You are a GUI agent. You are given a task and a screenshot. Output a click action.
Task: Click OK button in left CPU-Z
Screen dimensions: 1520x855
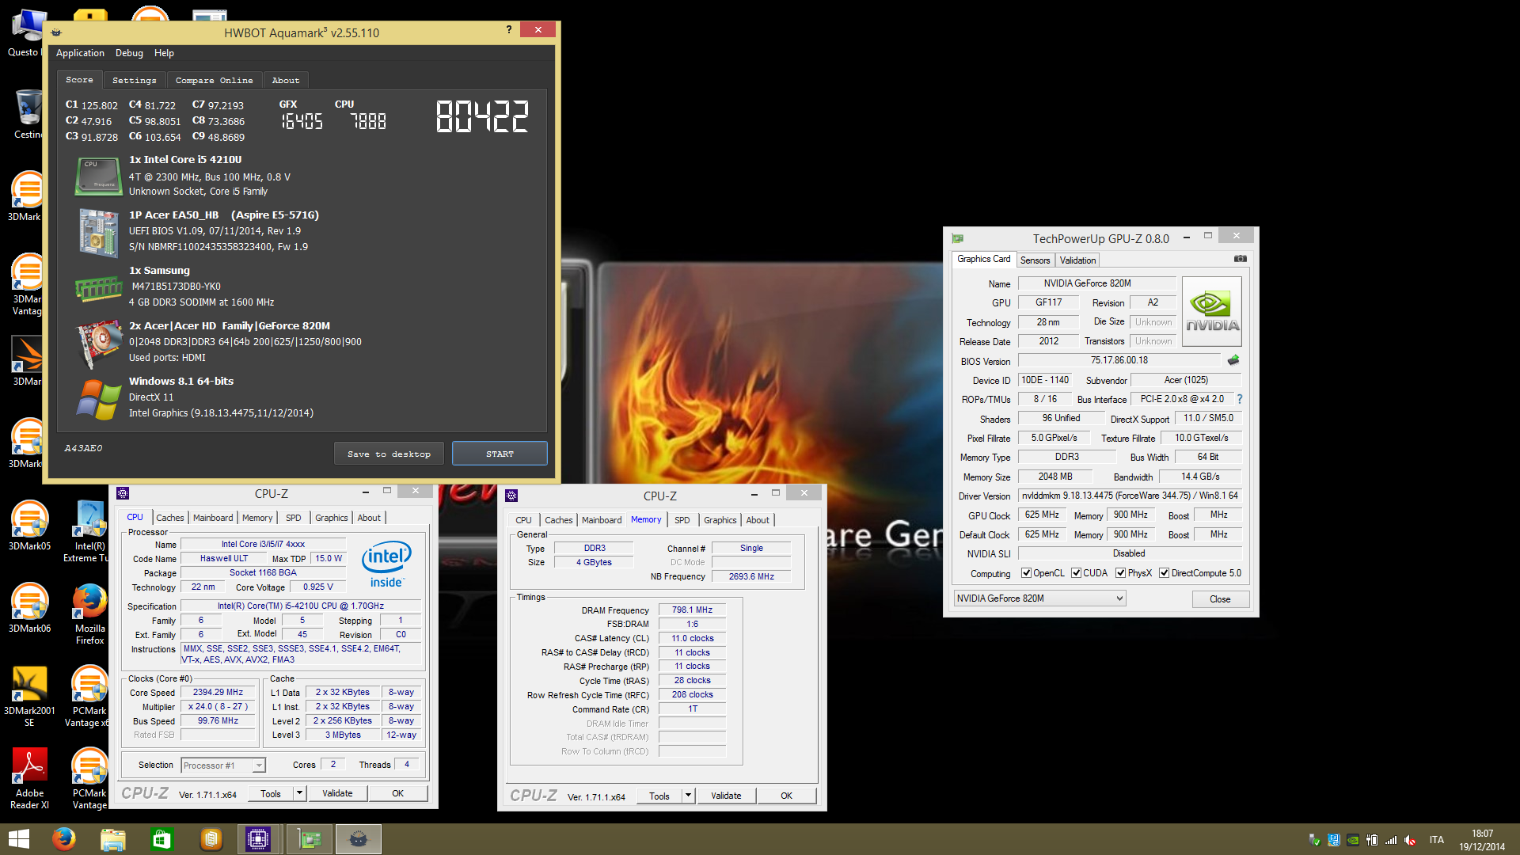[397, 793]
